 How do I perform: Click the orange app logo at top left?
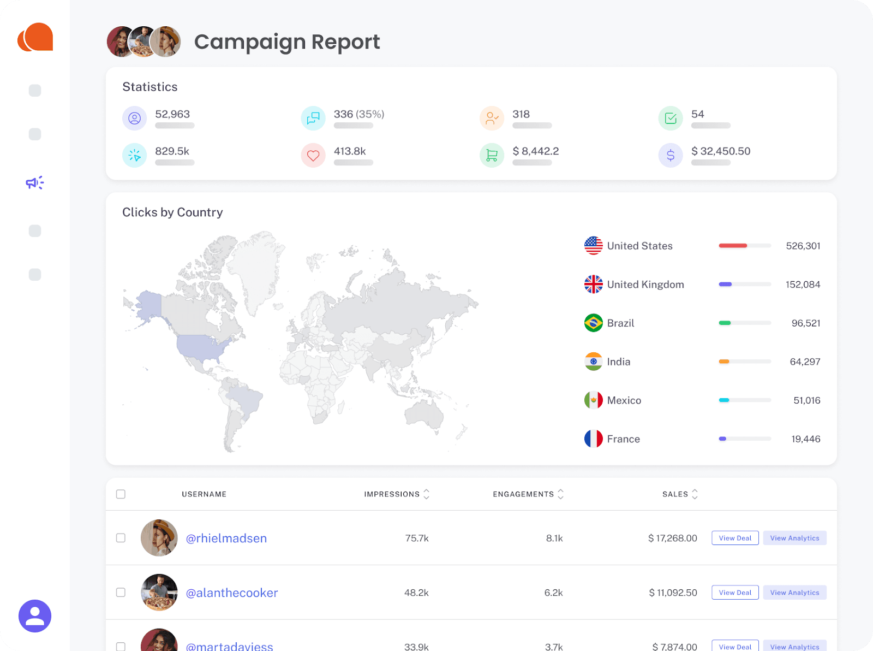click(35, 37)
